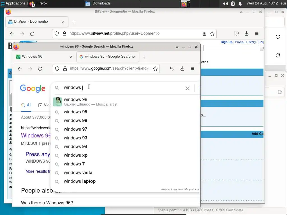Go back in BitView window
Screen dimensions: 287x215
click(x=12, y=34)
